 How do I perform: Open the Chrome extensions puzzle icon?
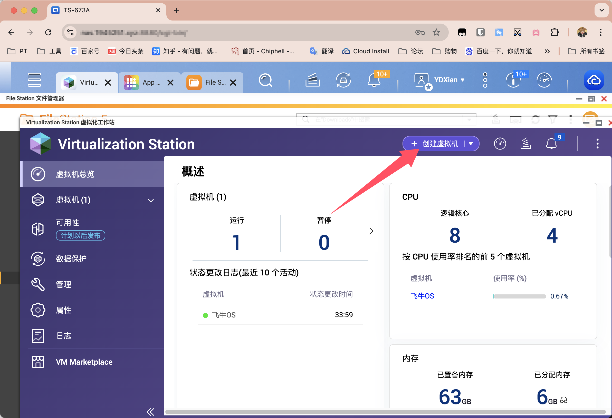click(x=554, y=32)
